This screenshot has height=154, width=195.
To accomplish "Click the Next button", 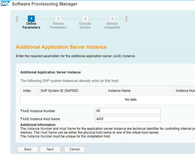I will [50, 149].
